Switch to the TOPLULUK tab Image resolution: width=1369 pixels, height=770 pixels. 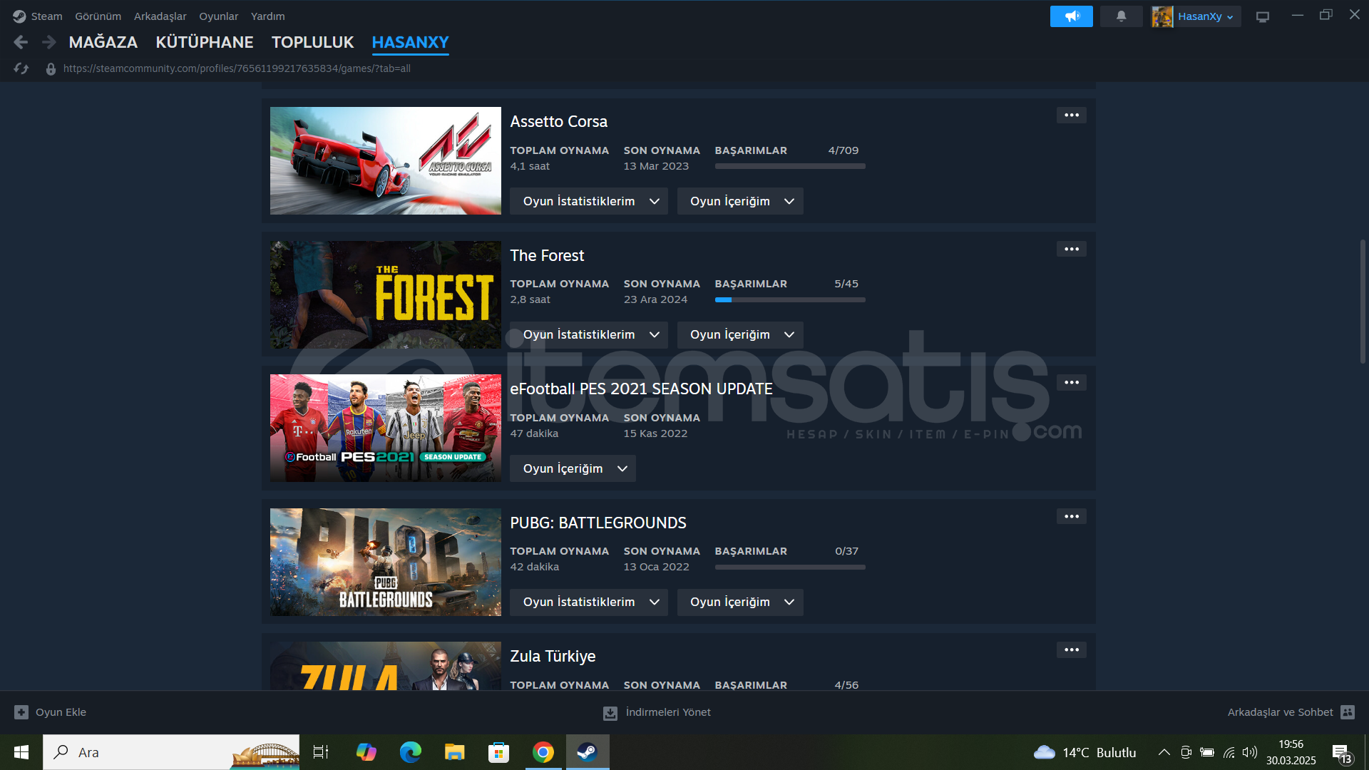312,43
